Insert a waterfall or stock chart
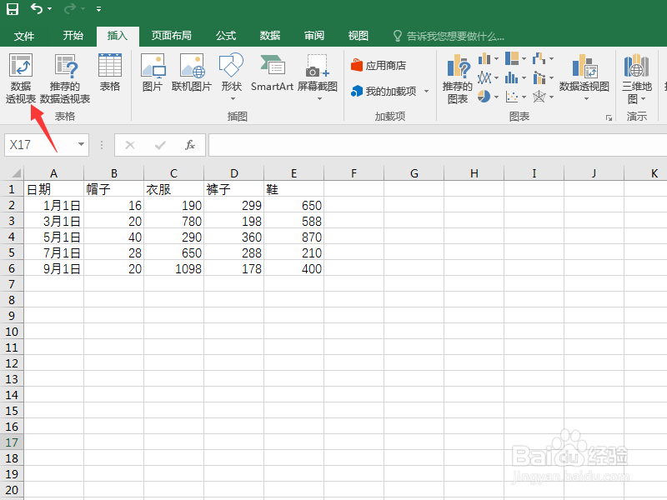The height and width of the screenshot is (500, 667). coord(544,58)
